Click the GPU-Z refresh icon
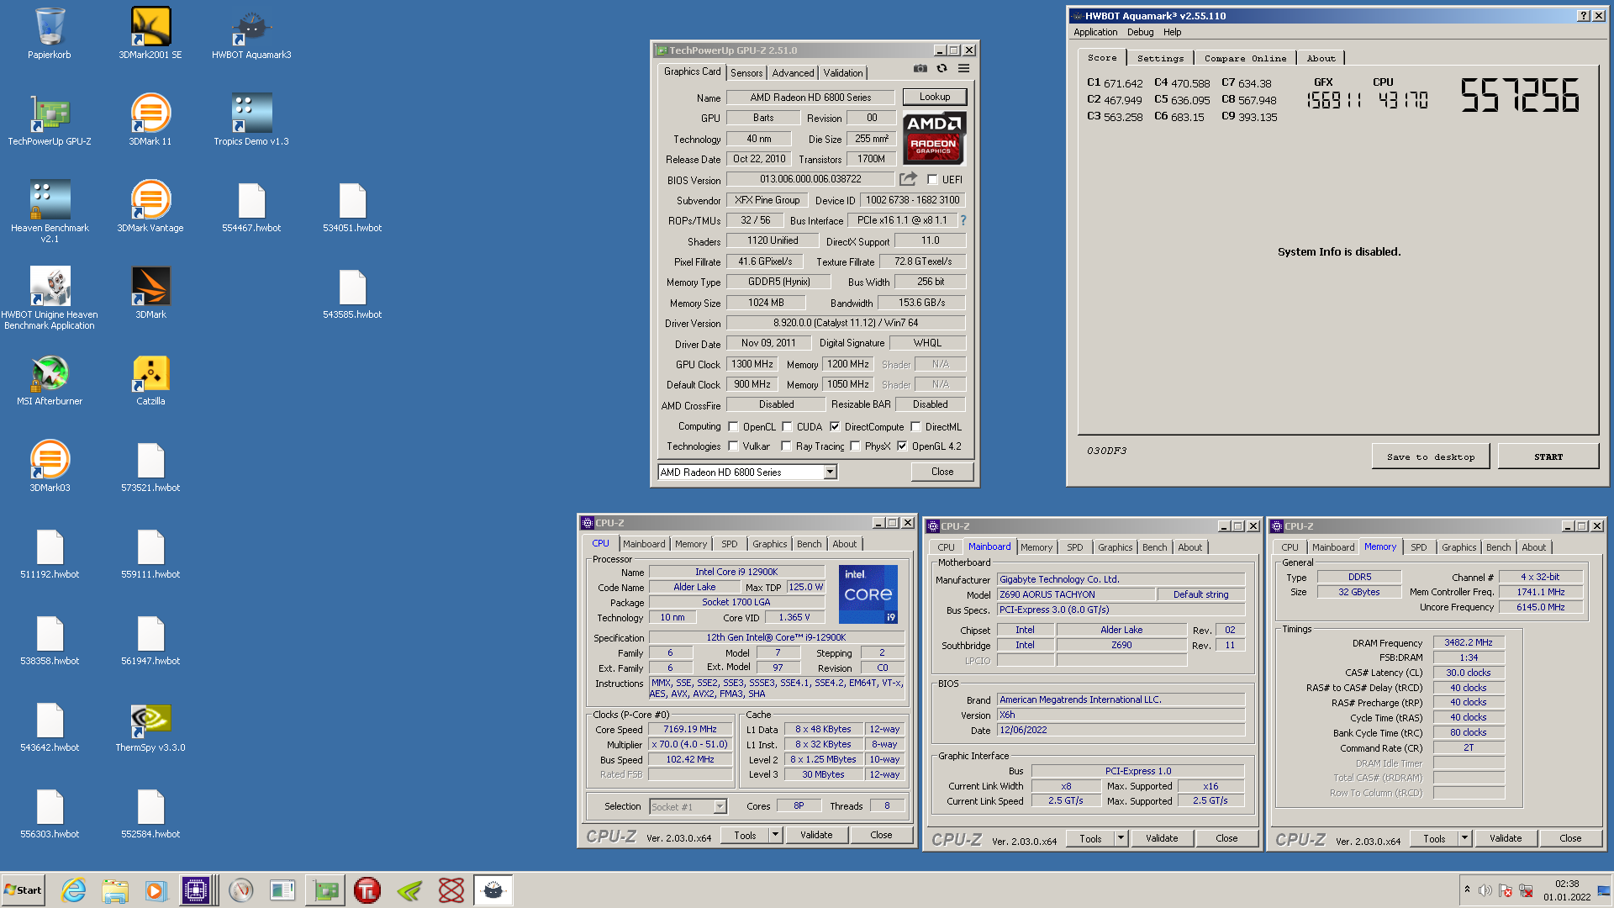Viewport: 1614px width, 908px height. [941, 69]
